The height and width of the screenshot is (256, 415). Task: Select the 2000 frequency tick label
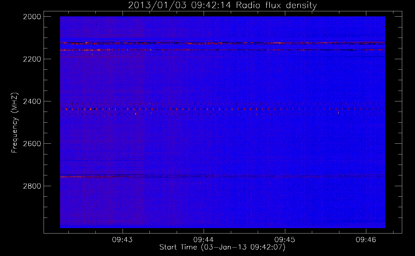(x=32, y=17)
